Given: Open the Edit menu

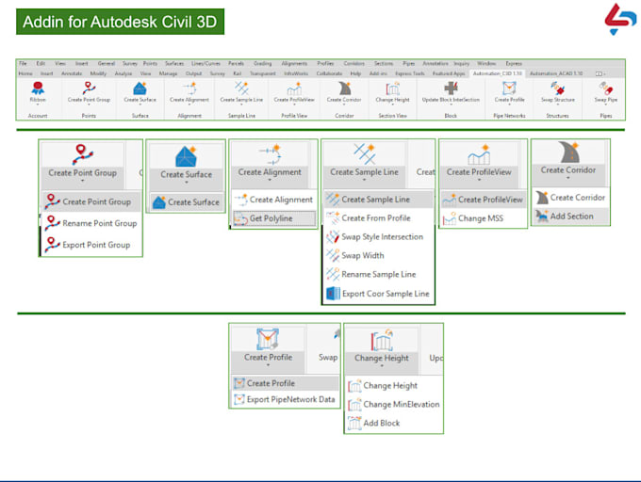Looking at the screenshot, I should pos(41,63).
